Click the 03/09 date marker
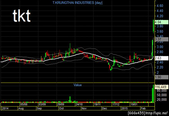Viewport: 169px width, 116px height. [x=42, y=104]
